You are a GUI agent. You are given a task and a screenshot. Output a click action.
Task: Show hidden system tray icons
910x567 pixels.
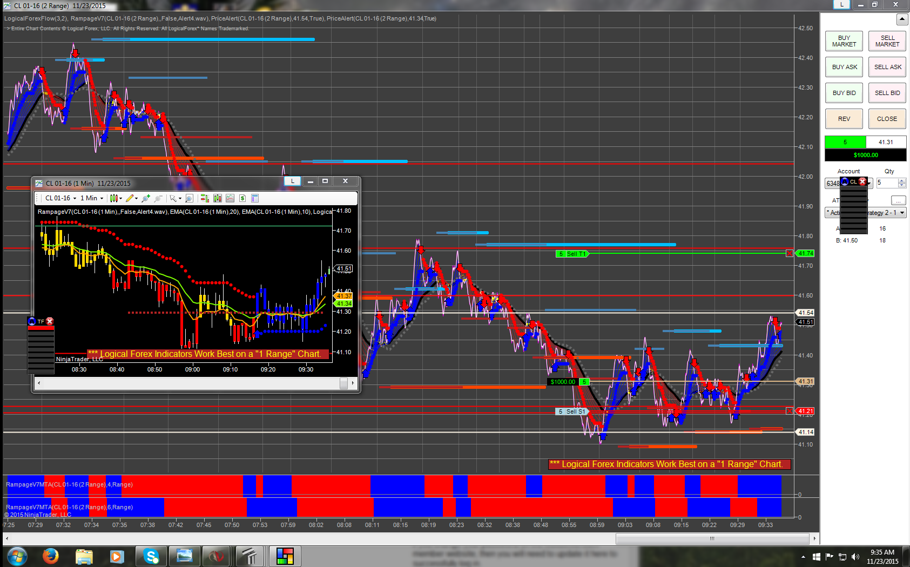803,557
